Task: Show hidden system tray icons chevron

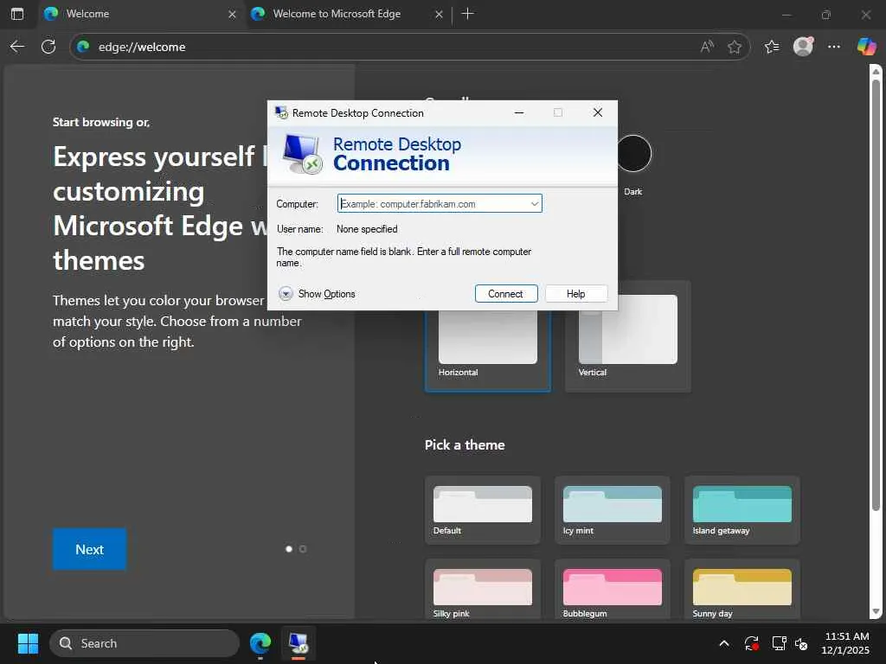Action: 724,643
